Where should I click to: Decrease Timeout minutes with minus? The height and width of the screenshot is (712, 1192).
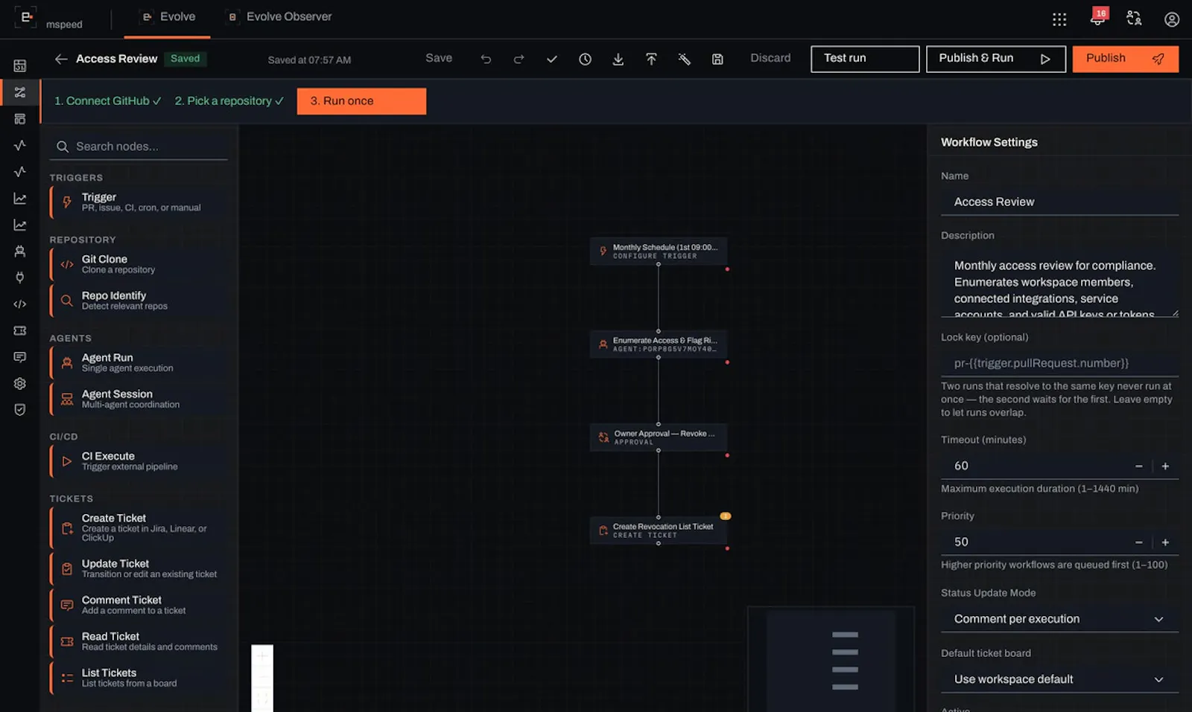tap(1138, 466)
